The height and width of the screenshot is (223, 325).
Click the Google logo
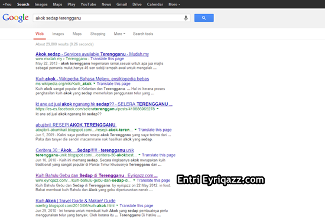click(15, 18)
